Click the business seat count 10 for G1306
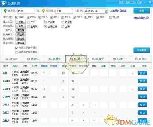The height and width of the screenshot is (127, 153). point(44,97)
